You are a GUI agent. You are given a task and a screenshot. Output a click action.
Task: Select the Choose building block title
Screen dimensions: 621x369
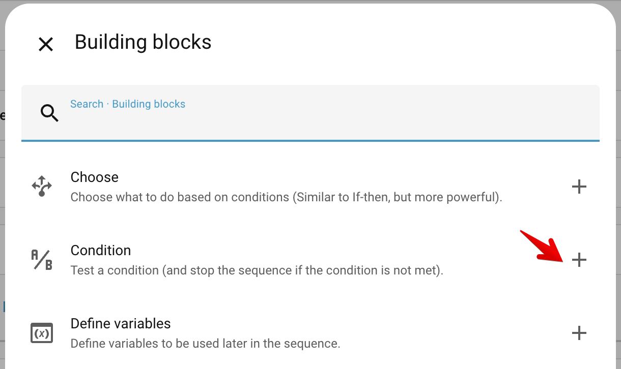95,177
